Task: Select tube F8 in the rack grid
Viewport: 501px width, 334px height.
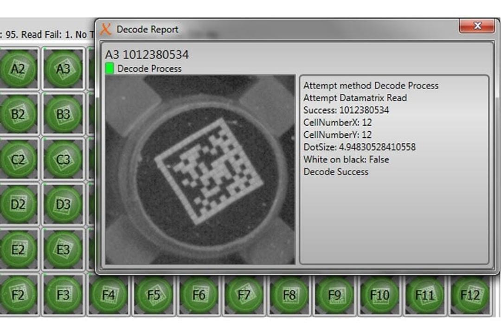Action: point(289,295)
